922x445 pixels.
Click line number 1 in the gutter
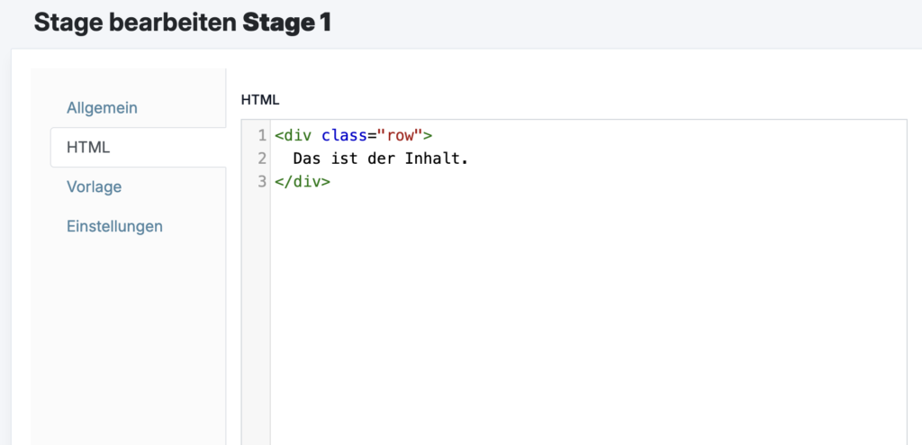[x=262, y=136]
